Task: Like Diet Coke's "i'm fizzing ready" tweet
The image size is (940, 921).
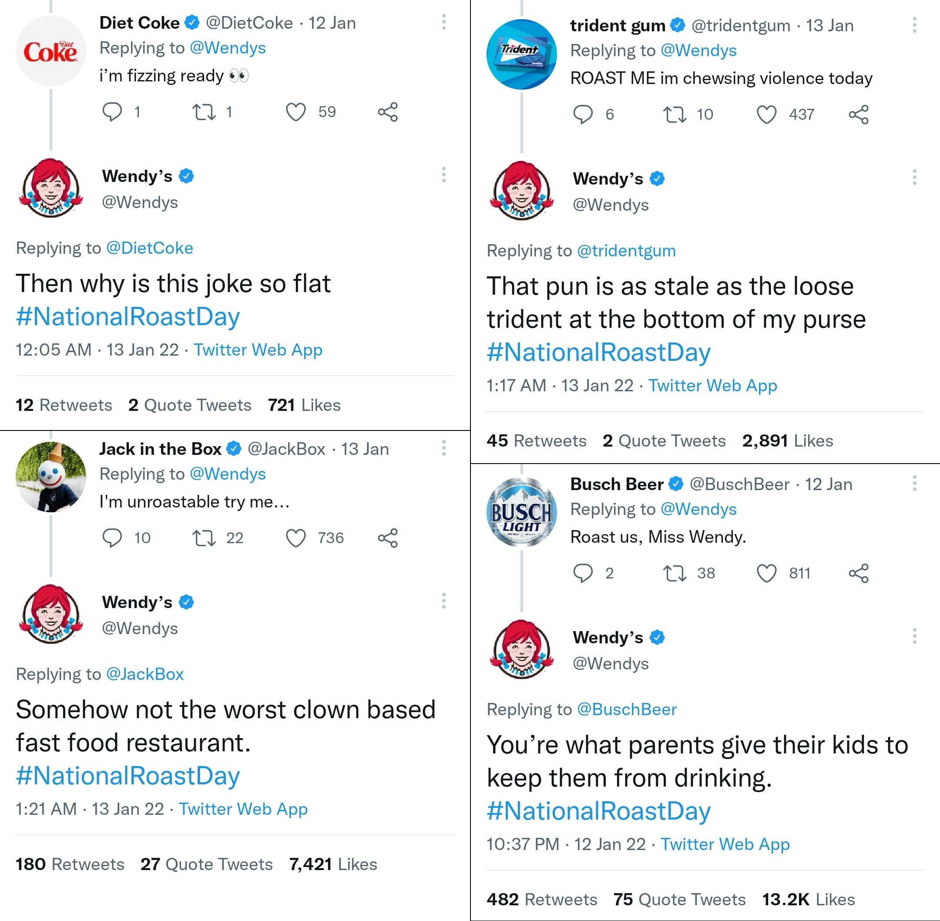Action: click(x=295, y=112)
